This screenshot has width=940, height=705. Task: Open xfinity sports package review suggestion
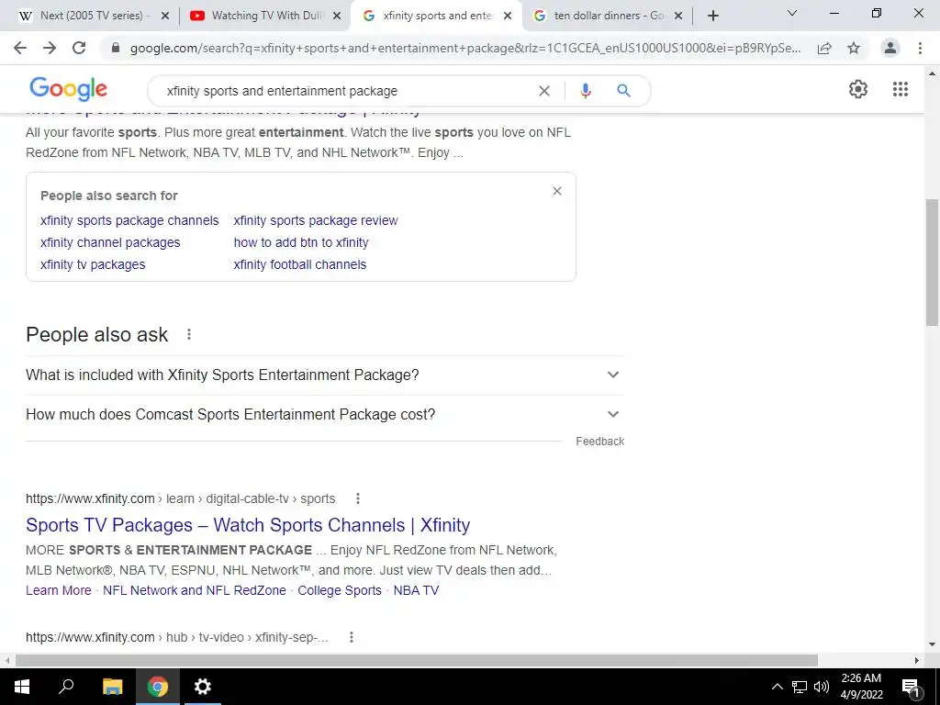tap(316, 220)
